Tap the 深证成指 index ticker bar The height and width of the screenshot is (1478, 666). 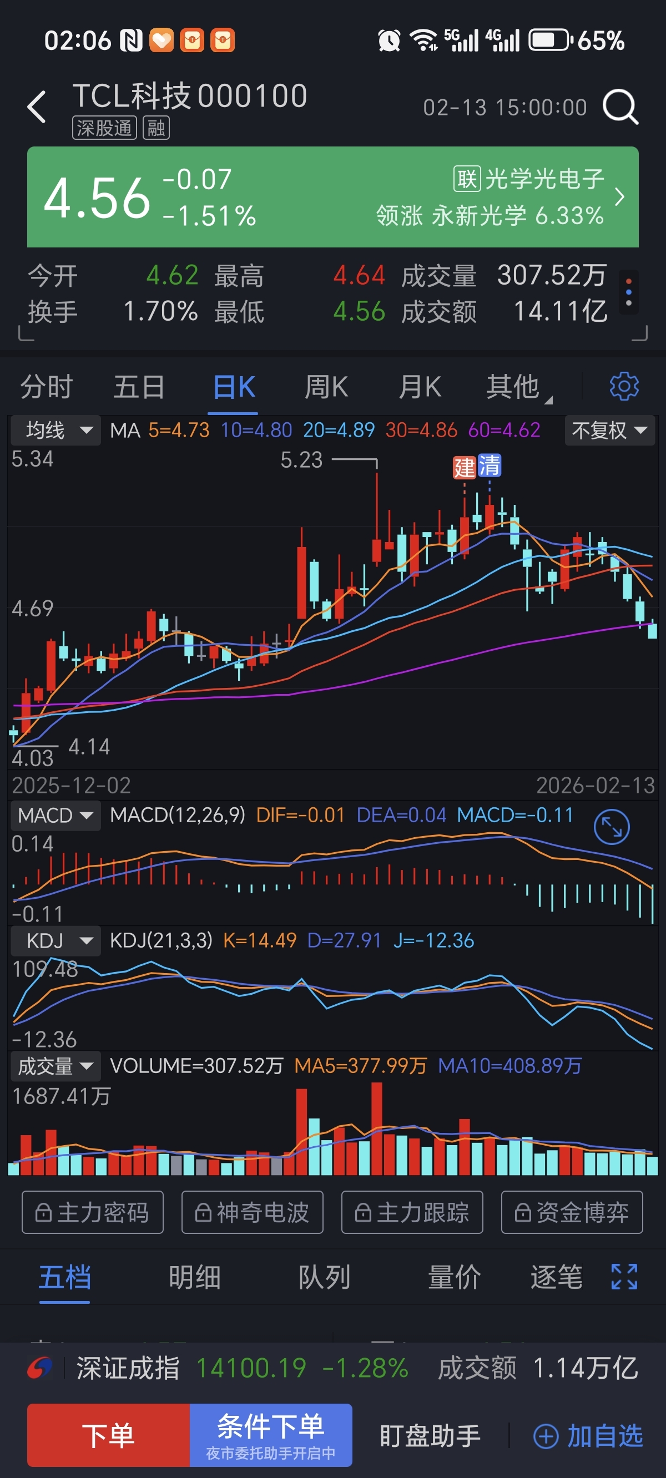(333, 1368)
